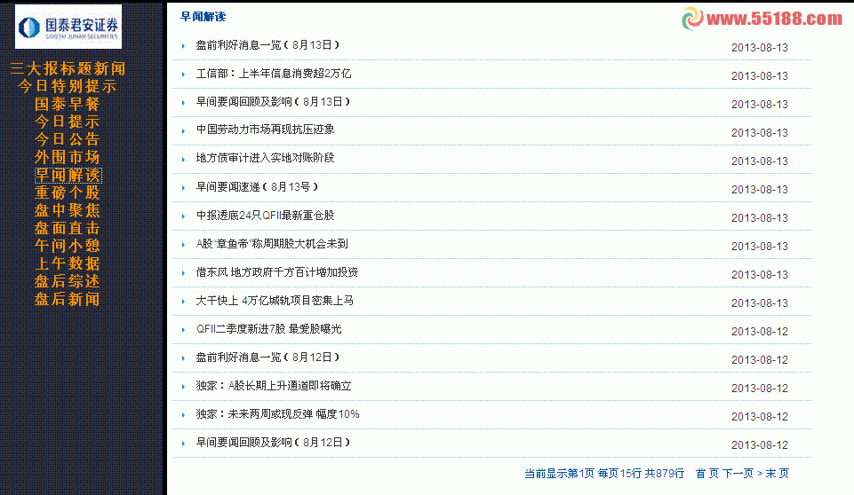Open 三大报标题新闻 in sidebar
Viewport: 854px width, 495px height.
click(68, 68)
